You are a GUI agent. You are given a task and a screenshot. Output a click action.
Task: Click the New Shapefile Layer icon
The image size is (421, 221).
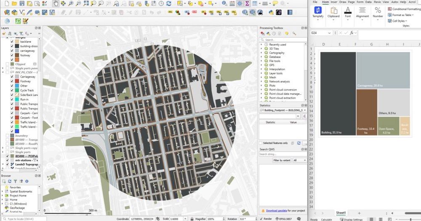pyautogui.click(x=22, y=12)
